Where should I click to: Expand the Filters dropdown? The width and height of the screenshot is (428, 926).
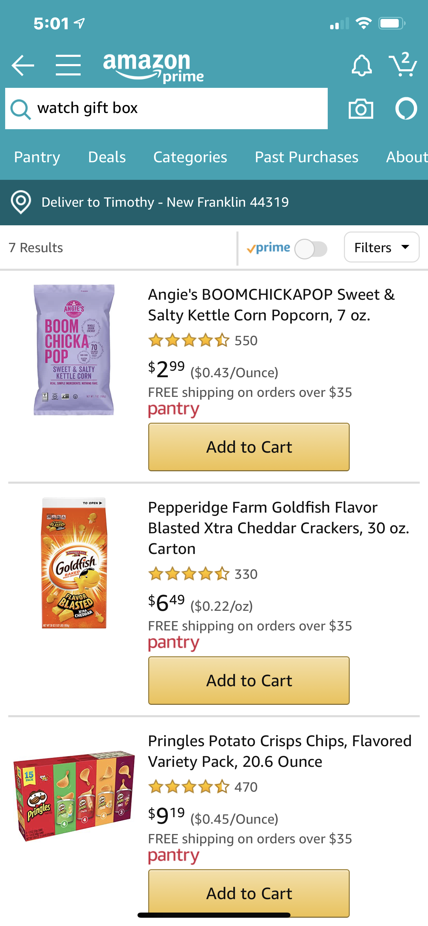(x=381, y=247)
